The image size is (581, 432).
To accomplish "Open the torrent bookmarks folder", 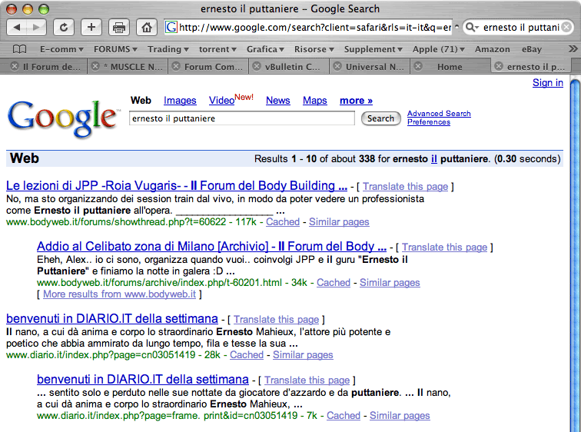I will [217, 49].
